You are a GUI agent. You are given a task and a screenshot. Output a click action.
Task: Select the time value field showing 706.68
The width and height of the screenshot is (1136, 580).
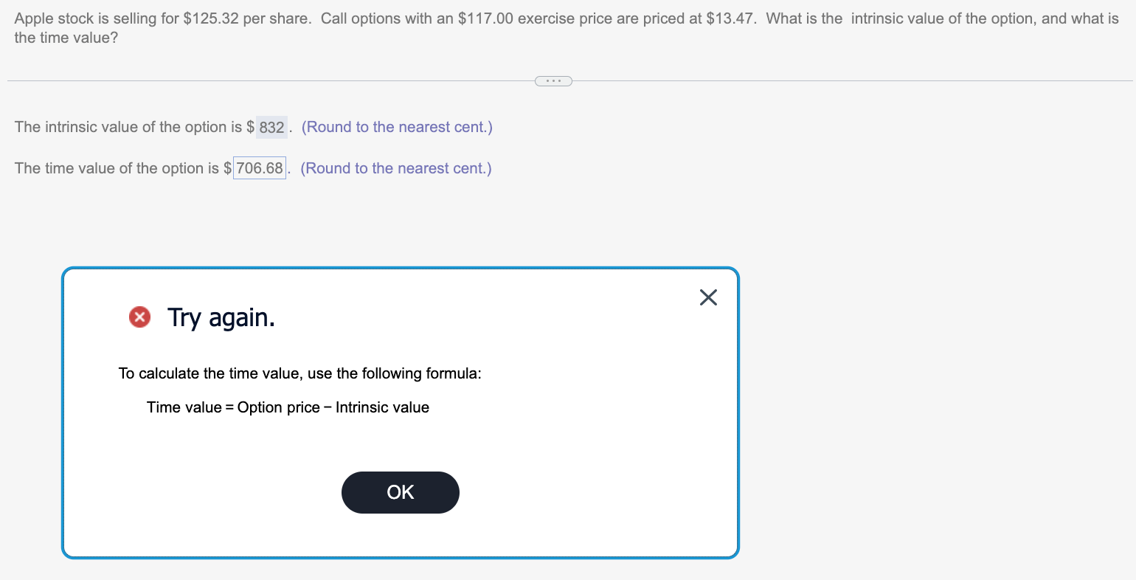tap(259, 168)
